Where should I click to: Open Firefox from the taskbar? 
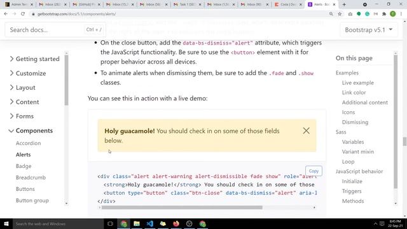coord(176,223)
